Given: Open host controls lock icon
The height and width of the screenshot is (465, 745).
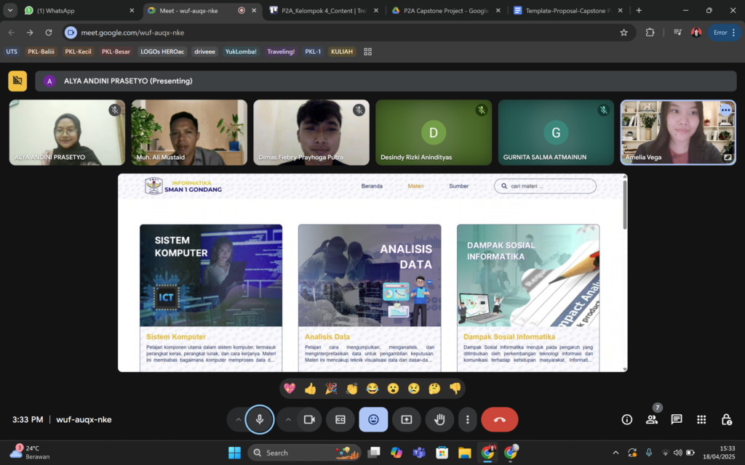Looking at the screenshot, I should (x=726, y=419).
